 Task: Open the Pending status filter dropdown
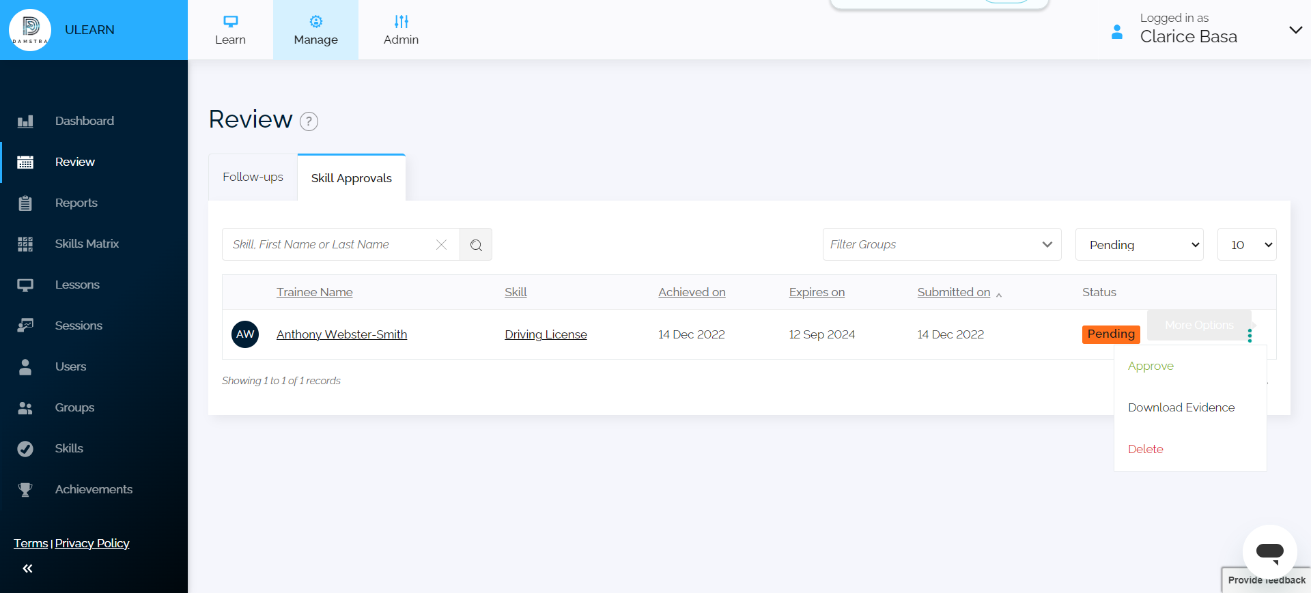pyautogui.click(x=1139, y=244)
